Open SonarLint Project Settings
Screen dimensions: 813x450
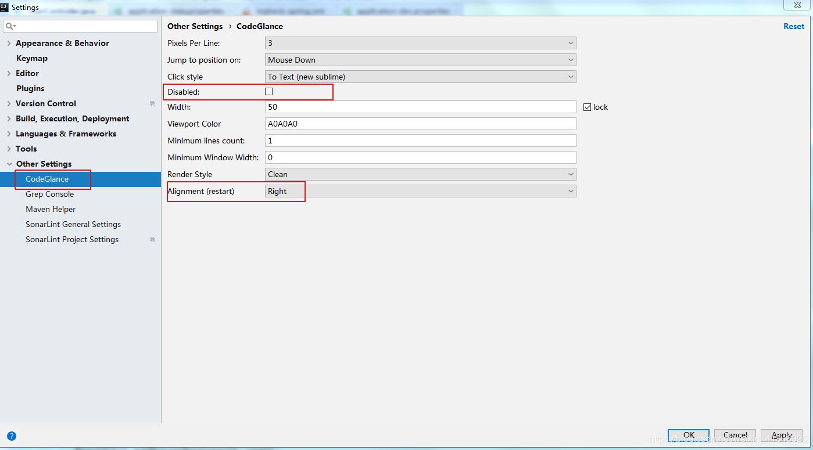point(72,240)
